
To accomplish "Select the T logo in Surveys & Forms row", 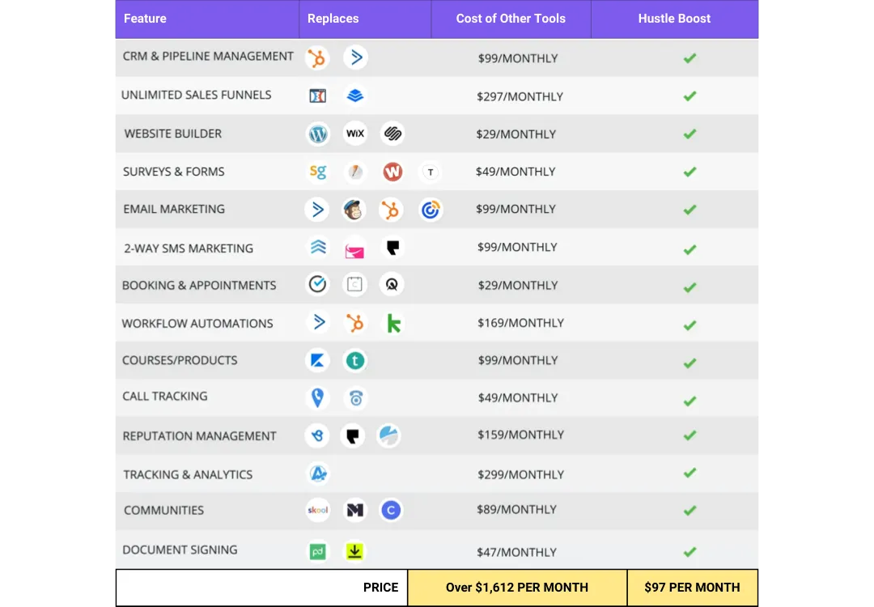I will click(x=431, y=172).
